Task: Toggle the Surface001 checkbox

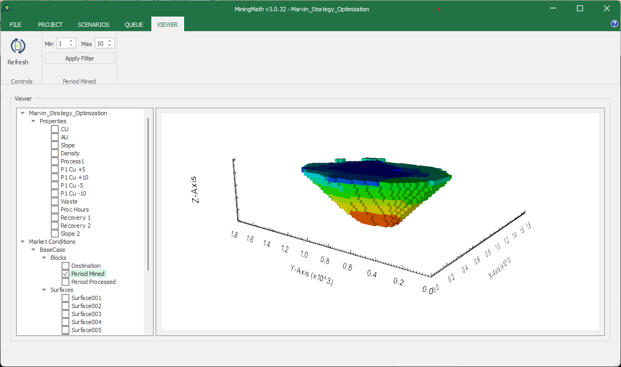Action: [65, 298]
